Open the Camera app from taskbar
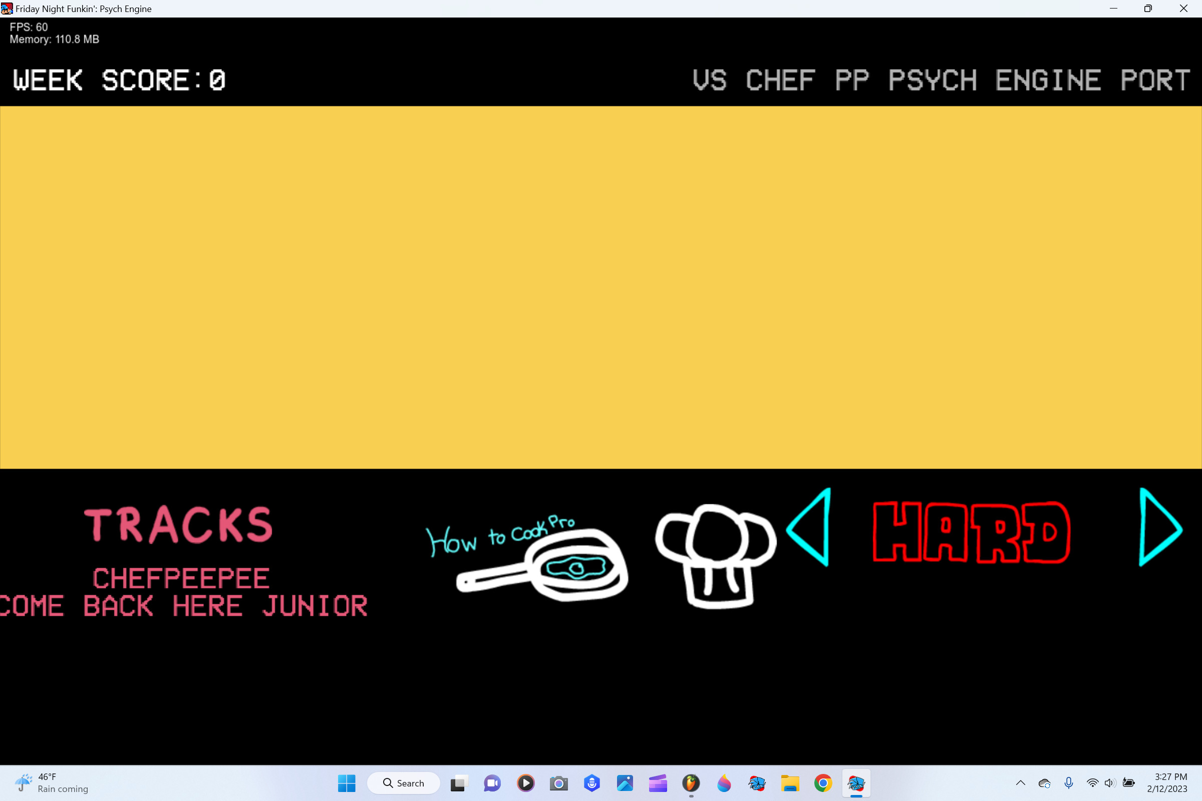This screenshot has height=801, width=1202. (x=558, y=783)
